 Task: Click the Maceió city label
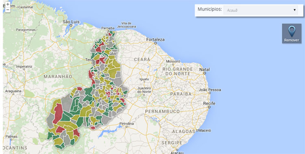pos(205,130)
